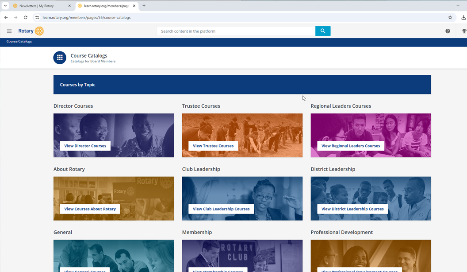
Task: Click the Director Courses heading
Action: click(x=73, y=106)
